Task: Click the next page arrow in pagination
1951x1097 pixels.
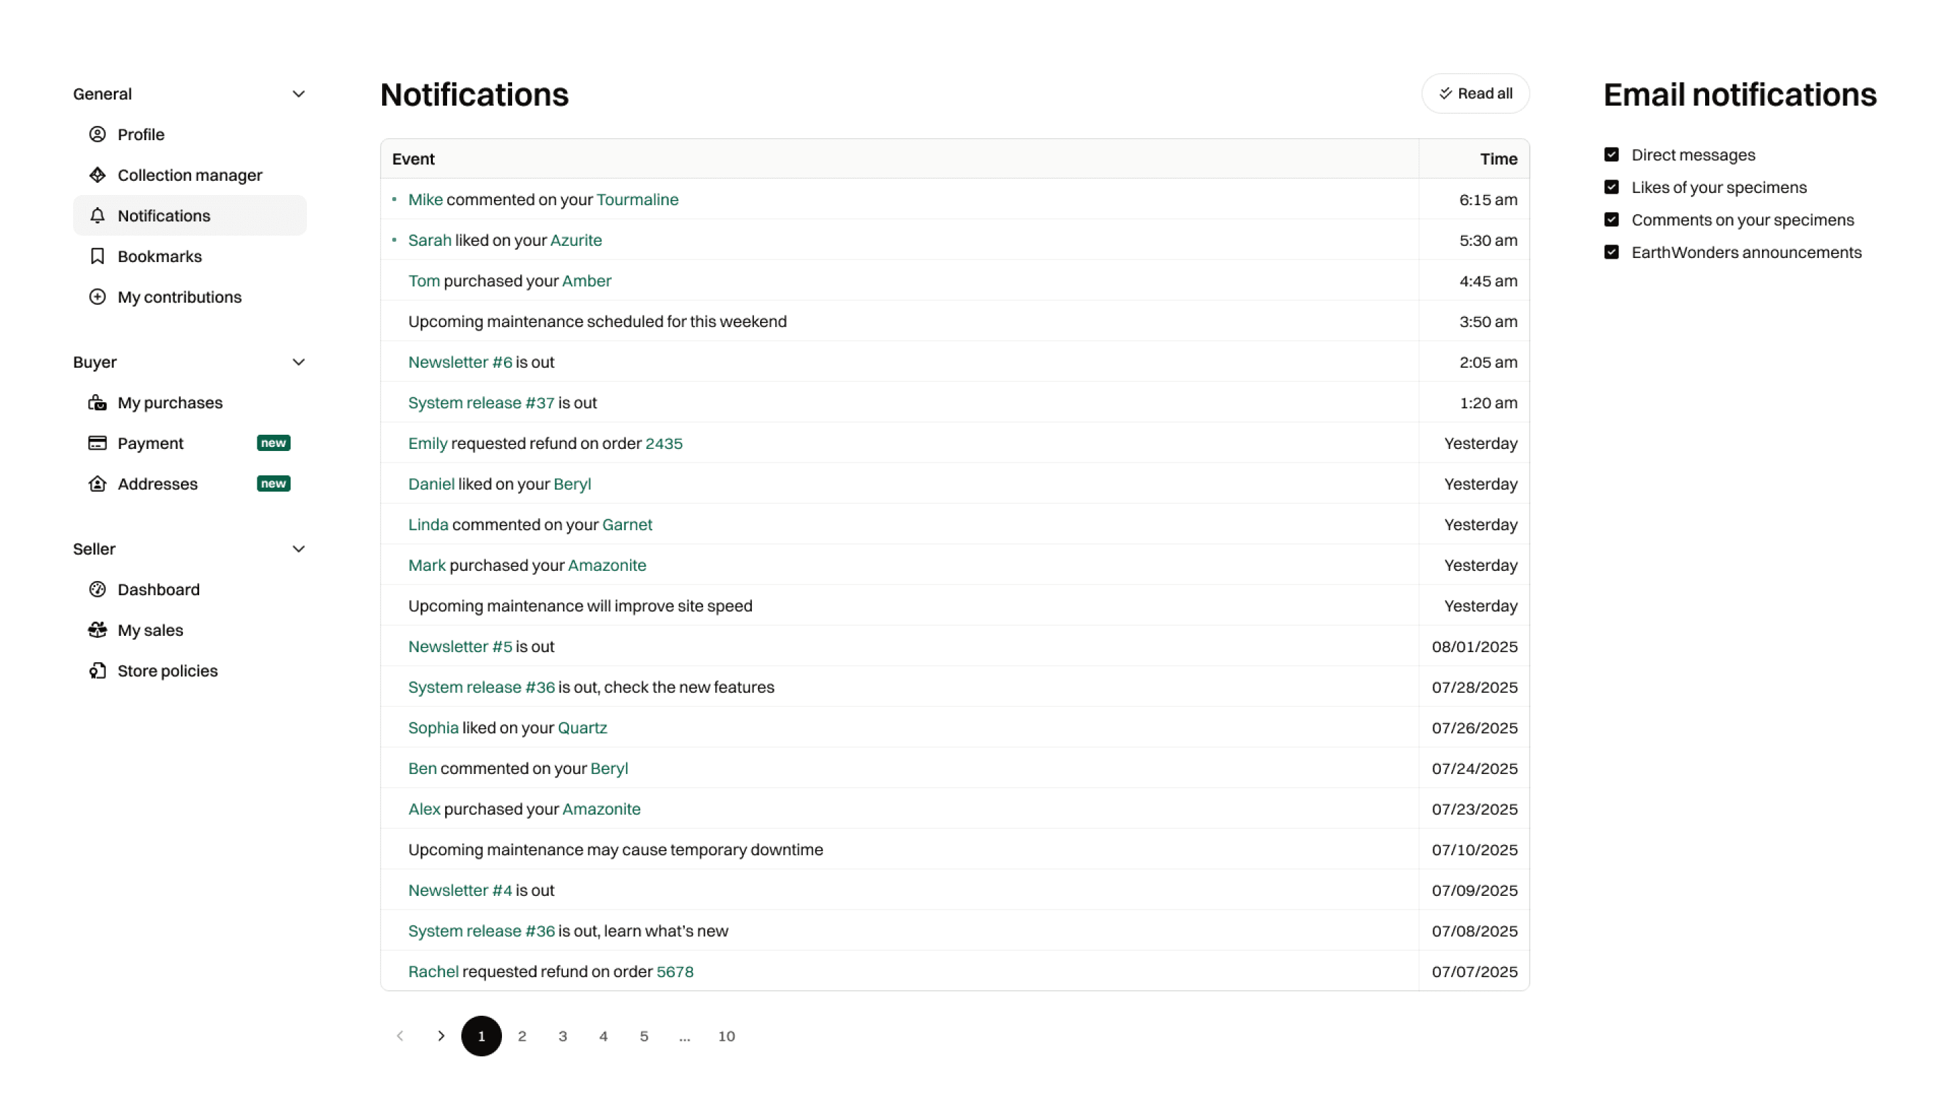Action: (441, 1035)
